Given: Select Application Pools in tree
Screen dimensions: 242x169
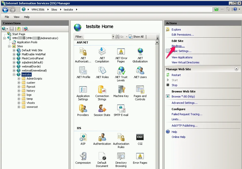Looking at the screenshot, I should pos(27,42).
